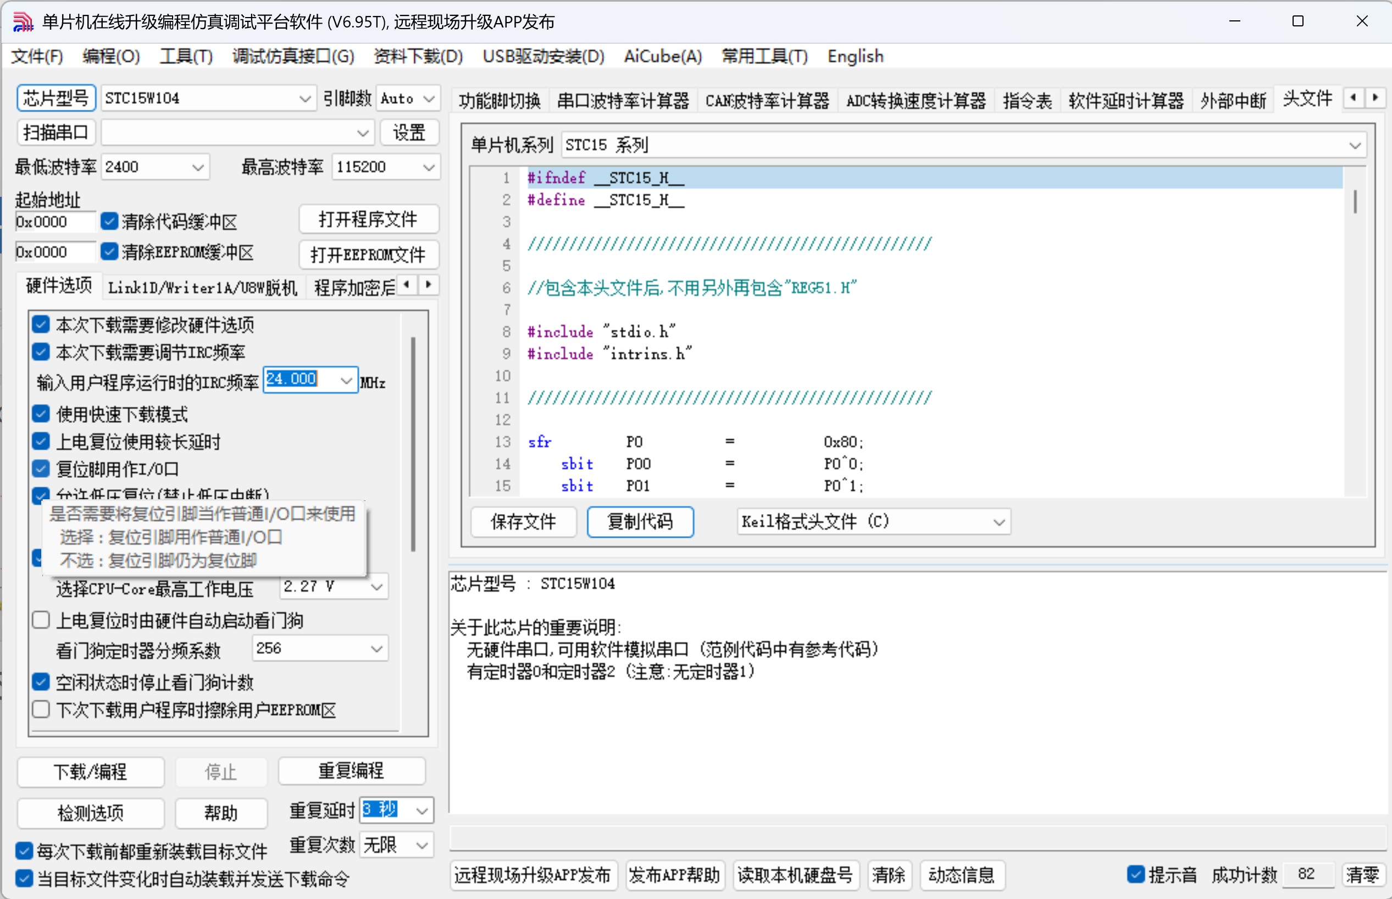Click 设置 button beside serial port
Image resolution: width=1392 pixels, height=899 pixels.
(409, 133)
